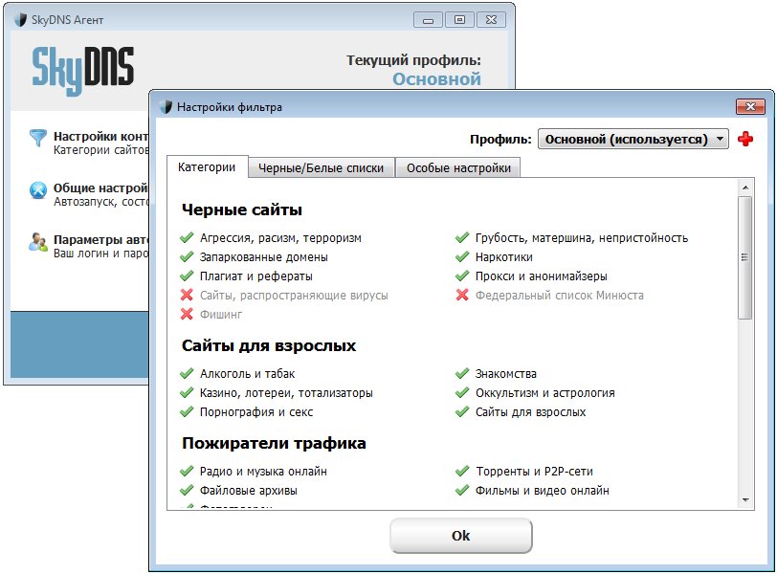
Task: Click the SkyDNS logo in the agent window
Action: (82, 70)
